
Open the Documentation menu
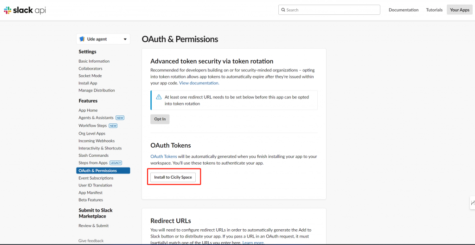pyautogui.click(x=404, y=10)
